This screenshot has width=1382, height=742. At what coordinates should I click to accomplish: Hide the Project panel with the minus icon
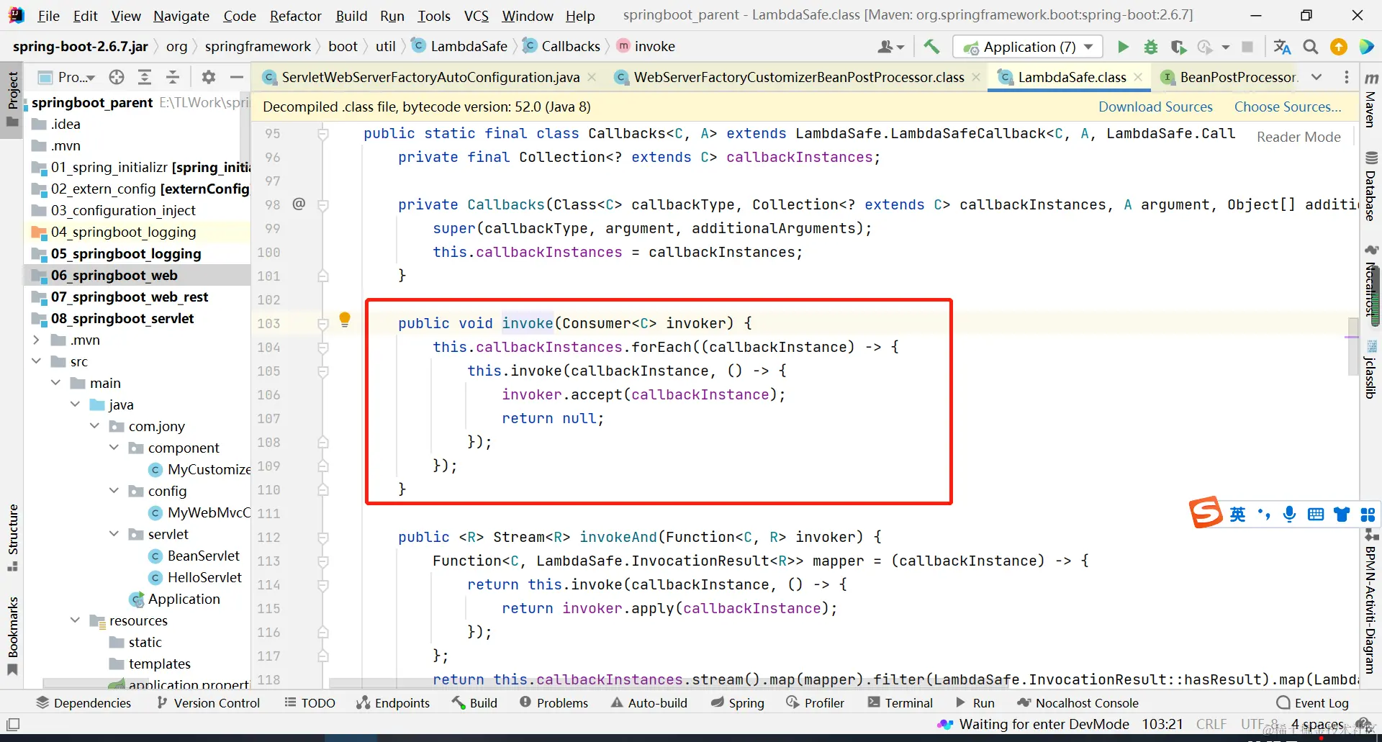coord(236,77)
